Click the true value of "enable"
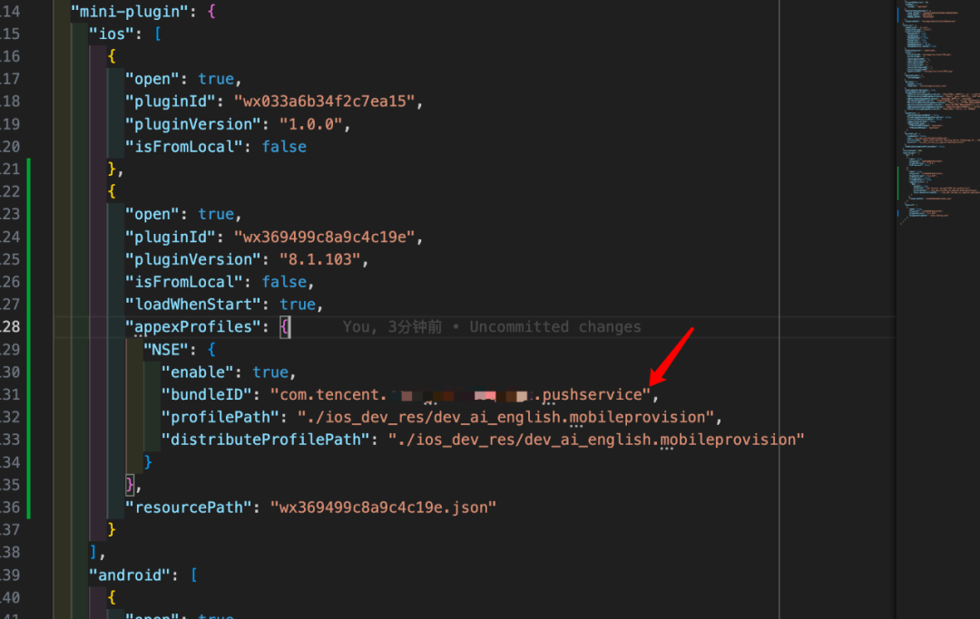This screenshot has width=980, height=619. tap(270, 372)
